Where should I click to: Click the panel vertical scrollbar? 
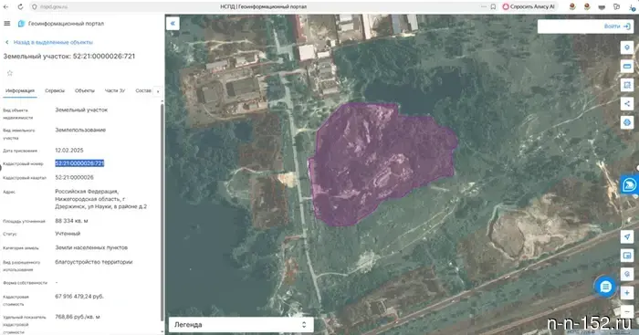point(162,212)
